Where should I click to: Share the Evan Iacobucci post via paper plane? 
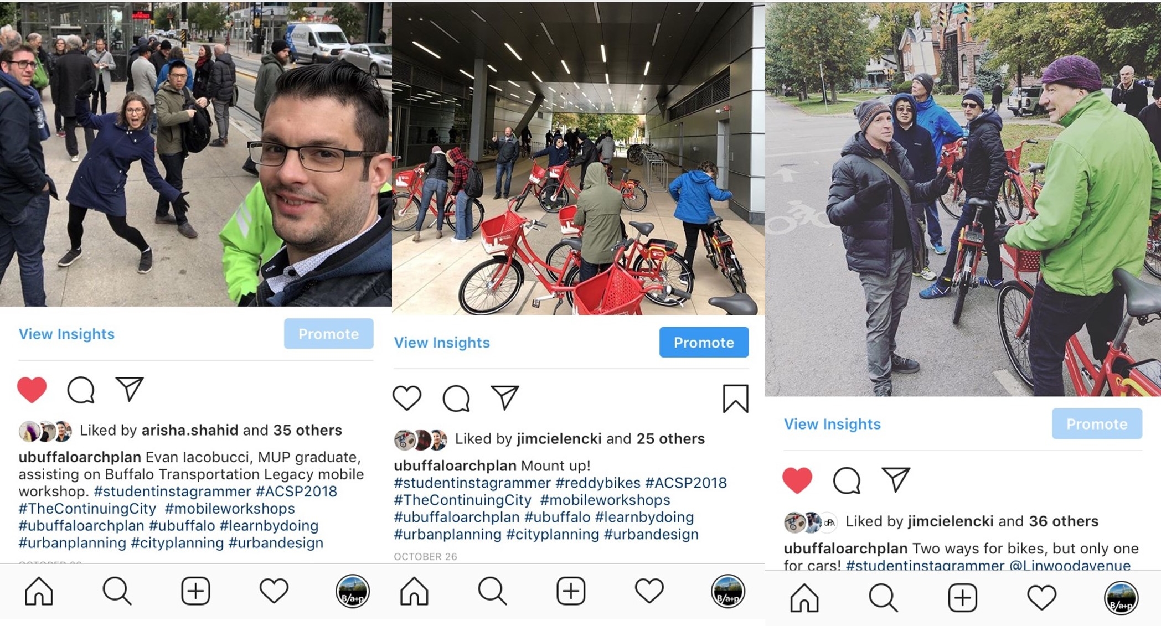[130, 389]
